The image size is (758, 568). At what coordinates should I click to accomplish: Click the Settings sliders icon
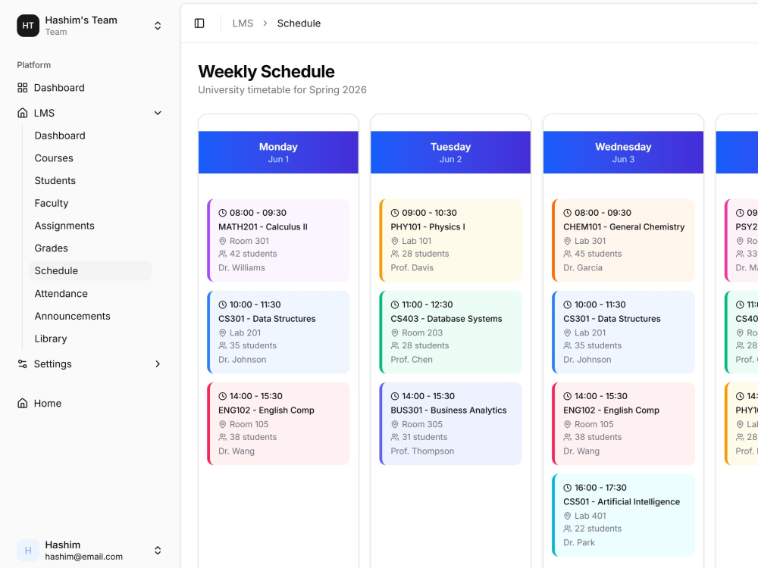point(22,364)
